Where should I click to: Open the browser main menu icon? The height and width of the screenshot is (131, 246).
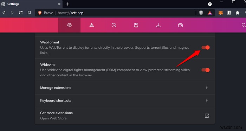[x=245, y=13]
